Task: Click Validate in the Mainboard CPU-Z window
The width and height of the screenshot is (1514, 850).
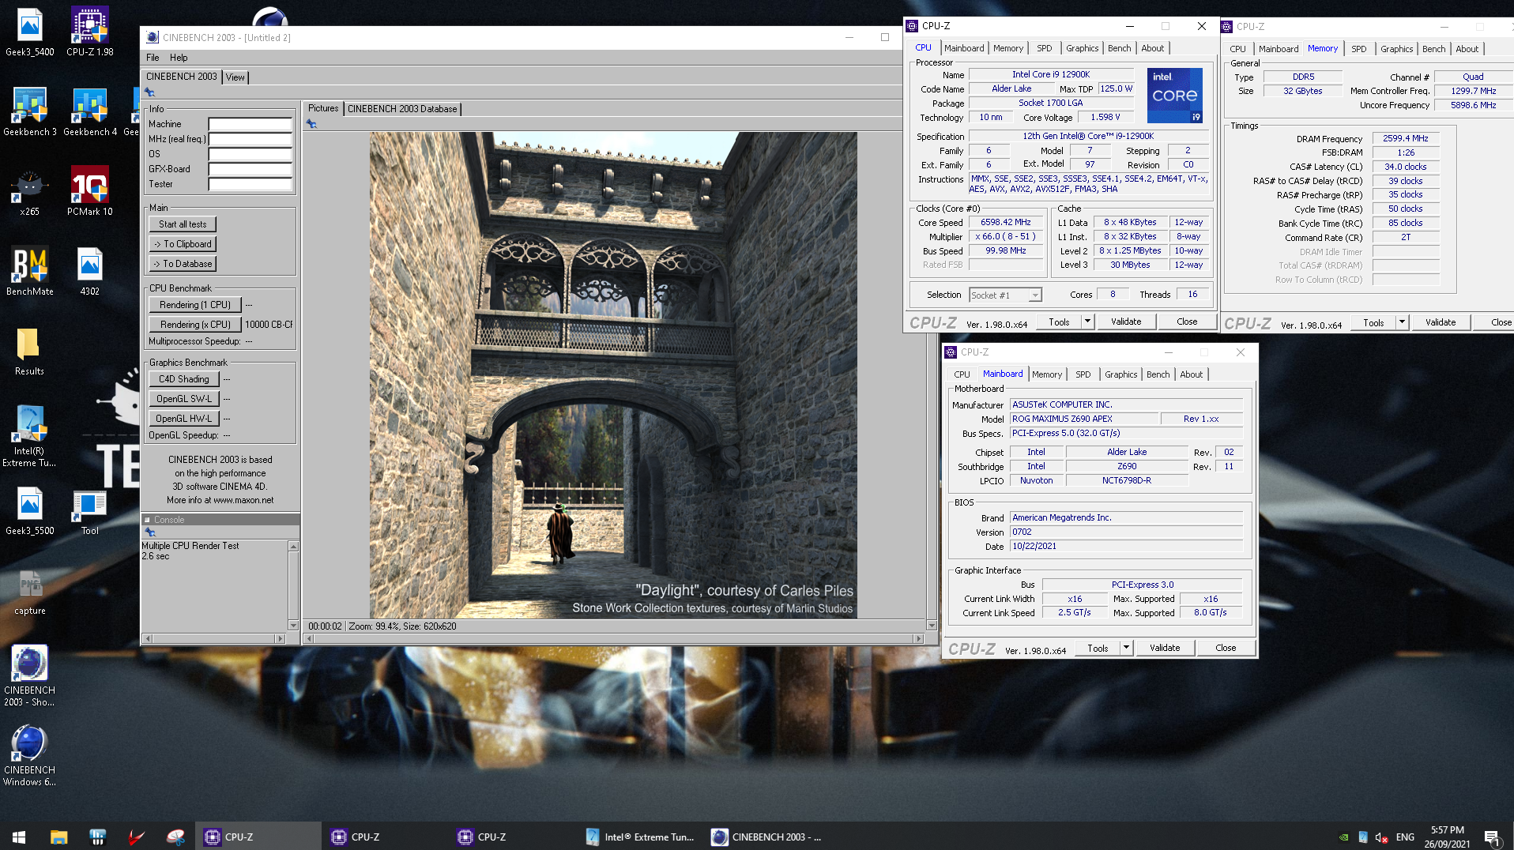Action: tap(1165, 648)
